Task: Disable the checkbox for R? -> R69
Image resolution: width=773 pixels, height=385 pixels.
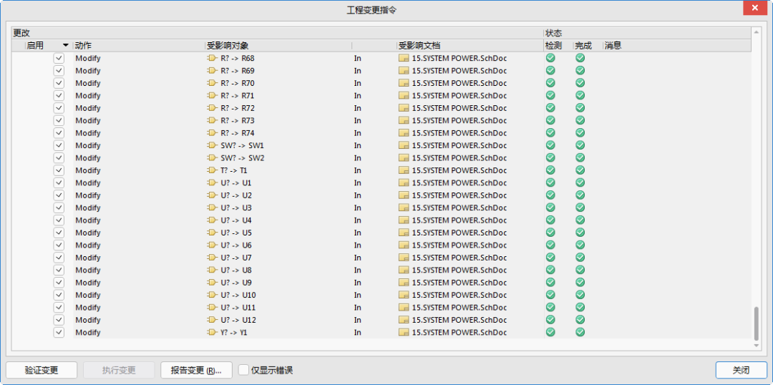Action: (59, 71)
